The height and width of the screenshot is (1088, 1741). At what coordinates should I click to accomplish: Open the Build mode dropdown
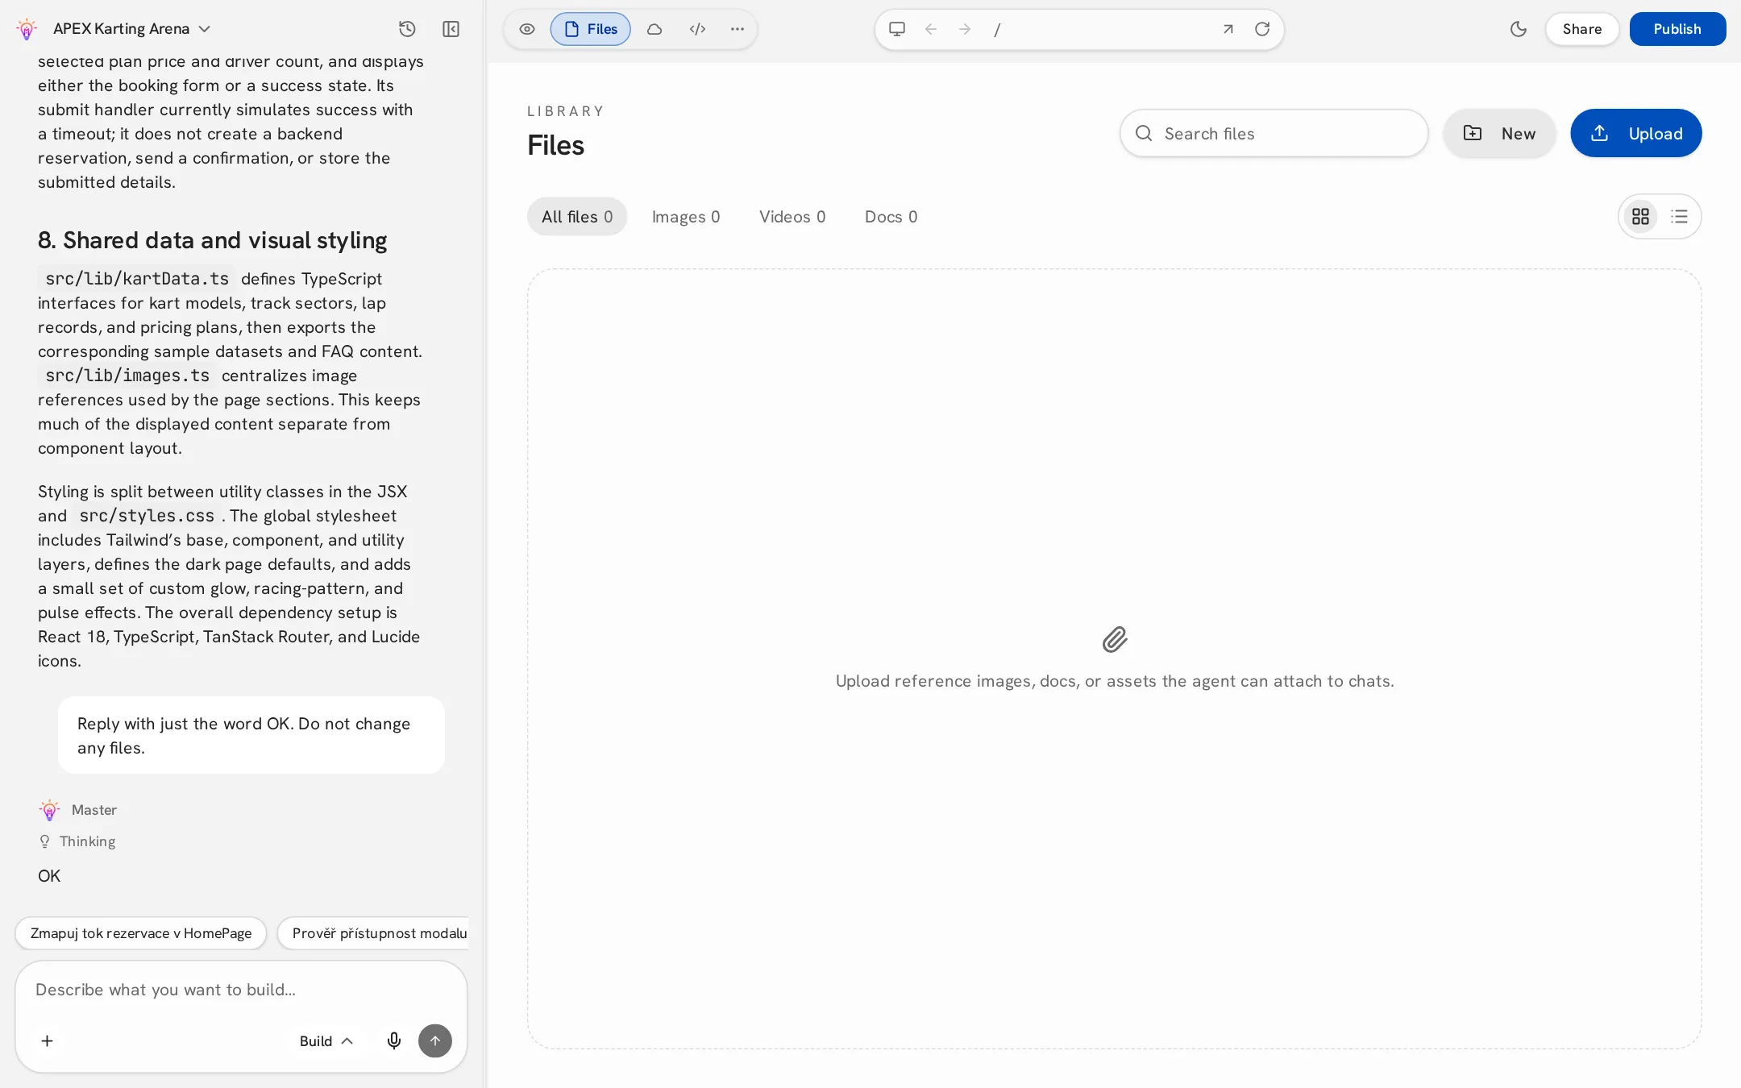tap(326, 1040)
